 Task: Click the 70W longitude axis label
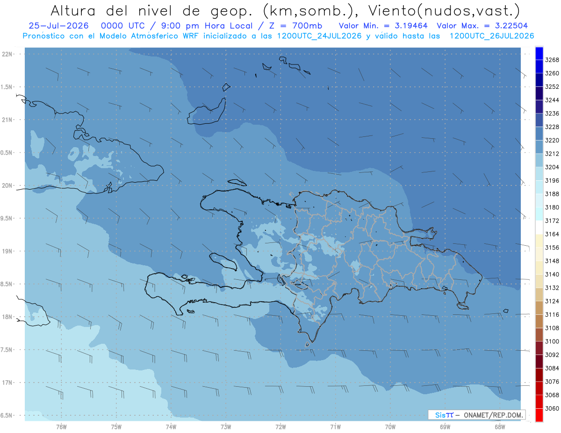(390, 427)
